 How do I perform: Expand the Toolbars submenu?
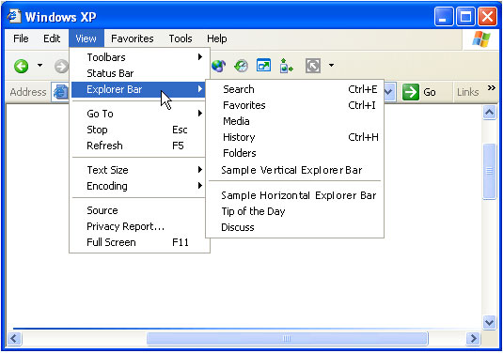(x=137, y=57)
